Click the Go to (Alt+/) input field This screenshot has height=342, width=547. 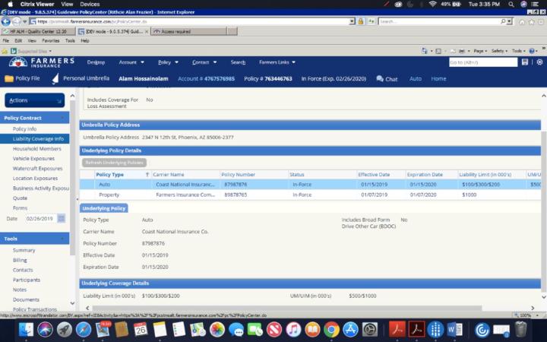[x=483, y=62]
